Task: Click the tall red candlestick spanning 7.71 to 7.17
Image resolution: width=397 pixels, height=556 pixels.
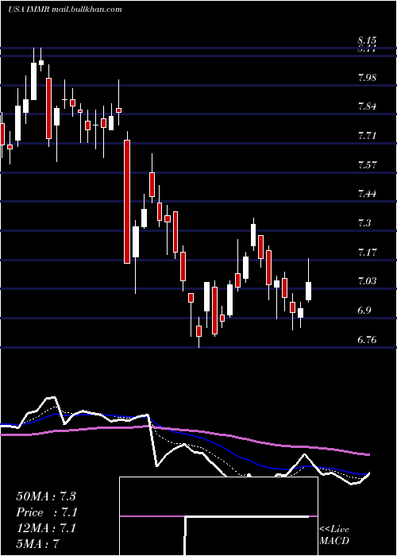Action: coord(127,202)
